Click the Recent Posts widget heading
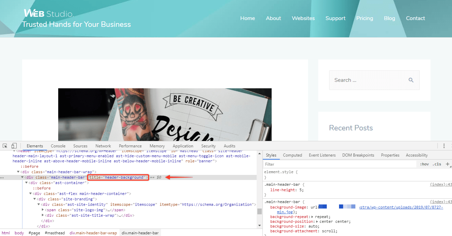 351,128
